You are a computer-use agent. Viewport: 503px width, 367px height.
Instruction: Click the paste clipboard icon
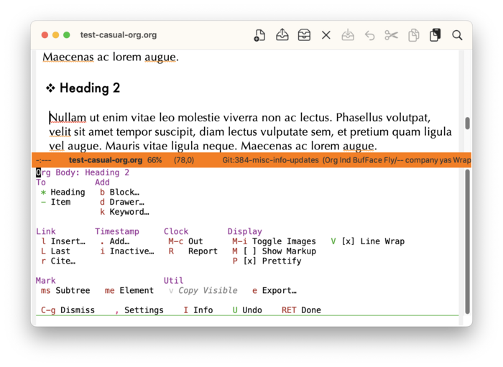pyautogui.click(x=435, y=35)
